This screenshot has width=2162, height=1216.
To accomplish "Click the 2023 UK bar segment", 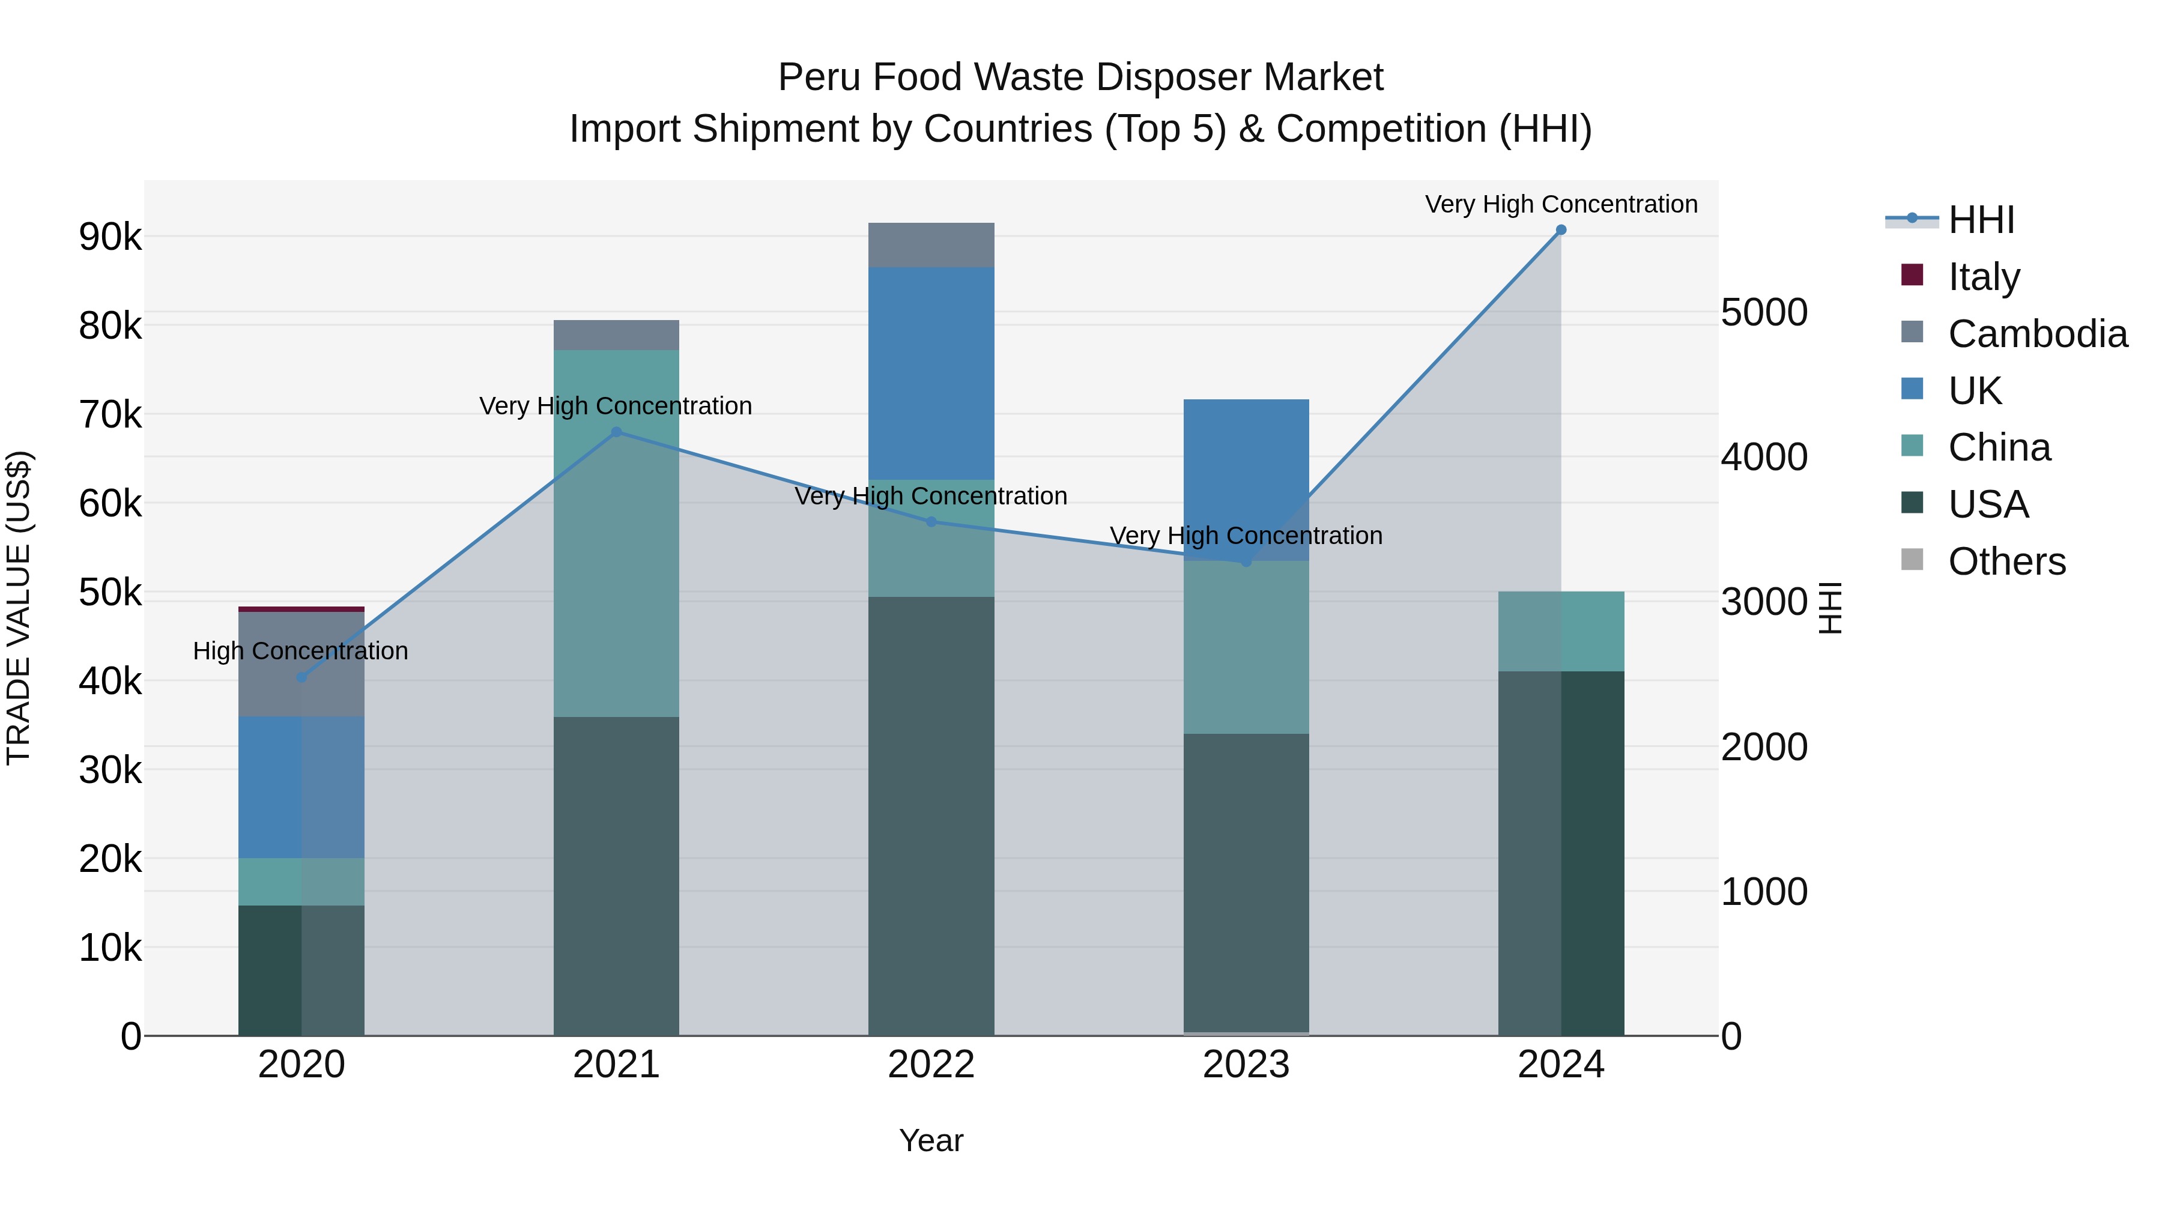I will click(1246, 480).
